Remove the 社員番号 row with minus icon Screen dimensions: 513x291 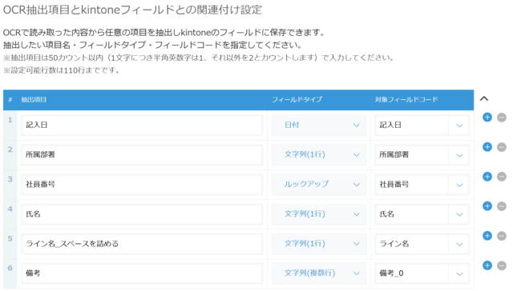[502, 177]
